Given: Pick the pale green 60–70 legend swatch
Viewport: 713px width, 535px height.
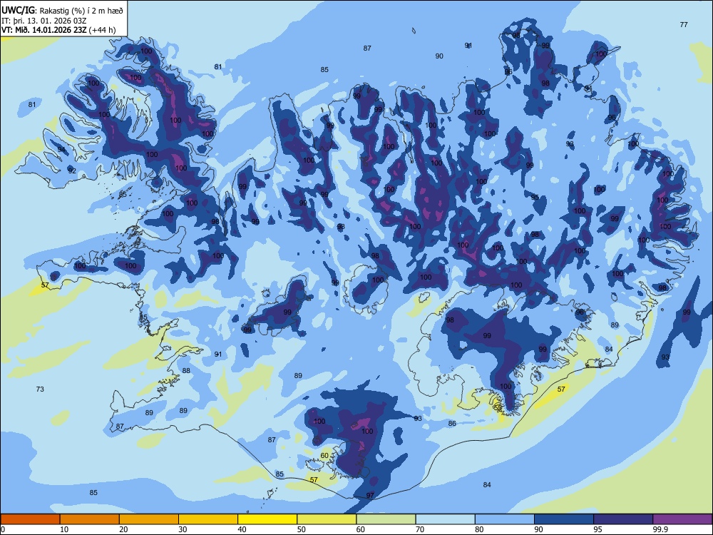Looking at the screenshot, I should click(x=386, y=519).
